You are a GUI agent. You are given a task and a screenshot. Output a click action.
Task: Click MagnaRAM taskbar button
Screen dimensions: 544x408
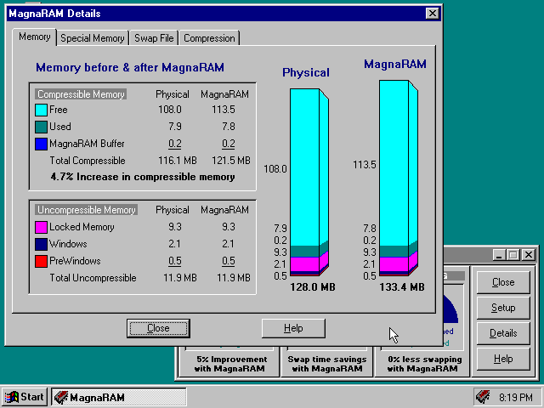pos(119,397)
